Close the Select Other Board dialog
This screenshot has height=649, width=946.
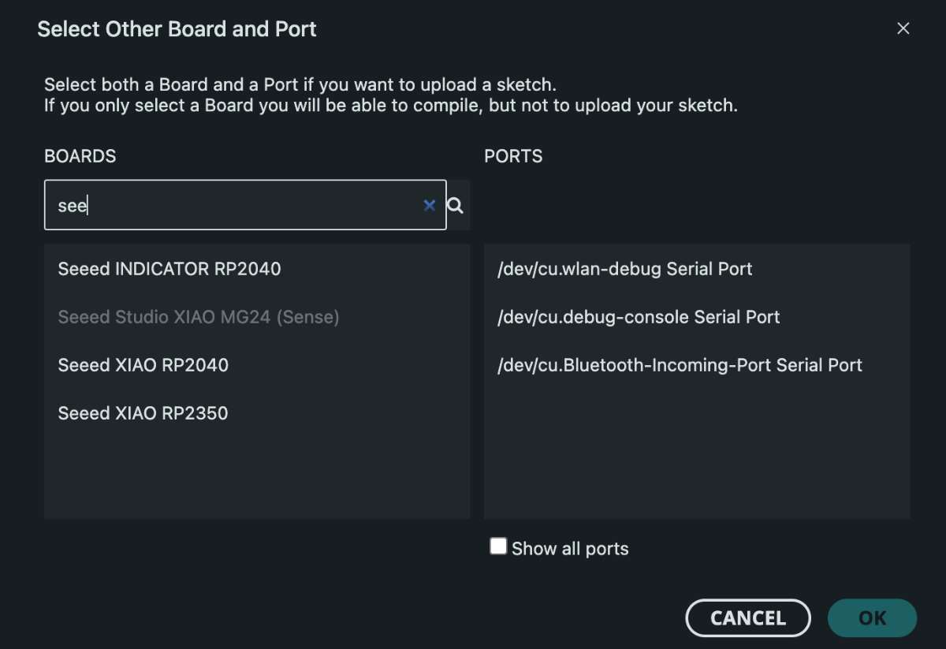pyautogui.click(x=903, y=29)
